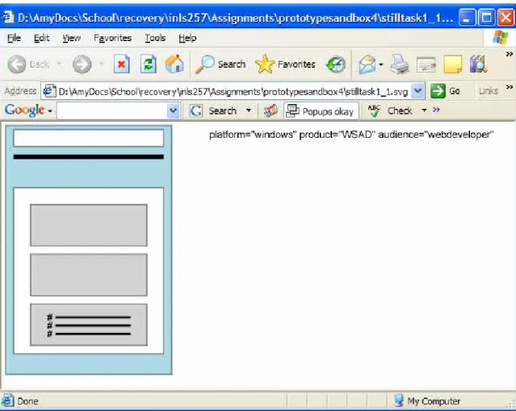Open the View menu
Viewport: 516px width, 411px height.
pyautogui.click(x=71, y=38)
